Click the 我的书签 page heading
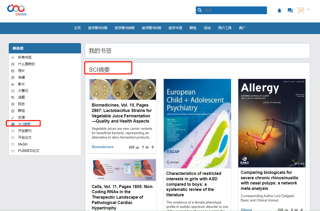Image resolution: width=320 pixels, height=211 pixels. pyautogui.click(x=100, y=51)
